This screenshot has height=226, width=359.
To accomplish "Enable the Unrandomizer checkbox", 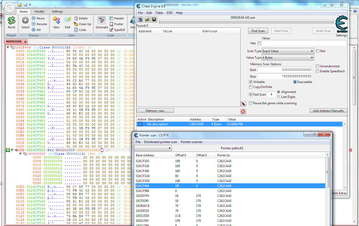I will point(318,66).
